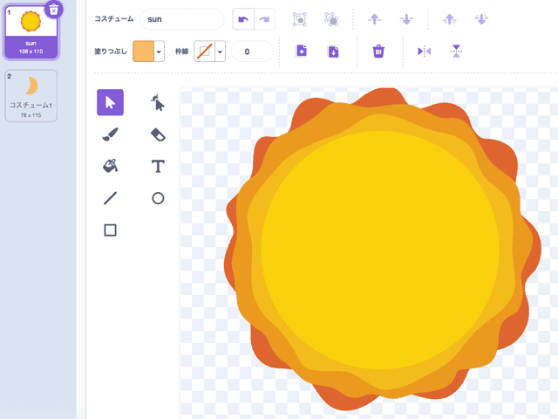
Task: Click the outline width number field
Action: 252,52
